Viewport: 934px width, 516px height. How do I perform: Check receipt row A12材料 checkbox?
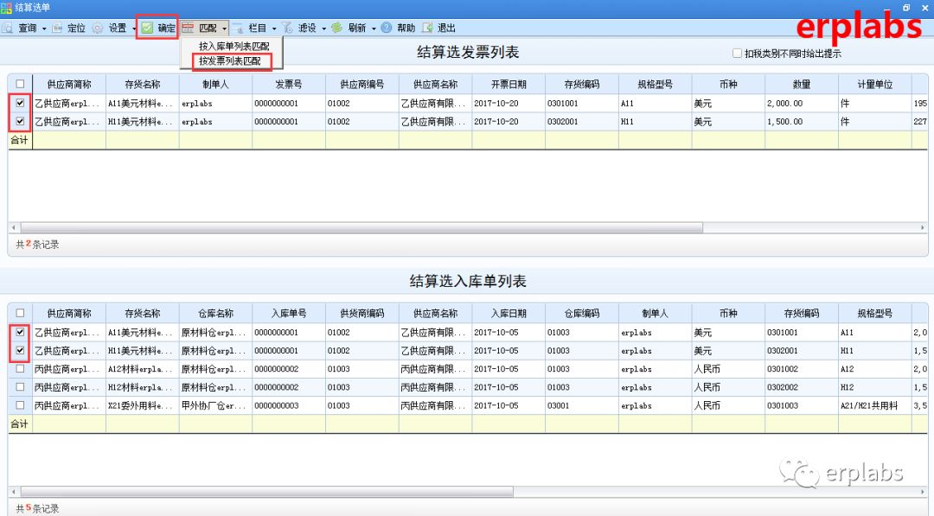[x=20, y=369]
